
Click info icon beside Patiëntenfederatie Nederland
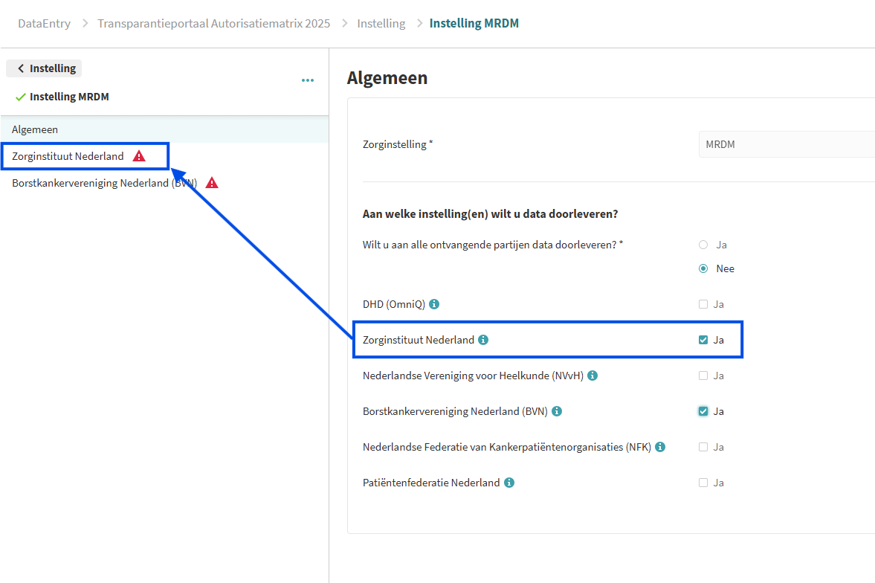pyautogui.click(x=509, y=483)
